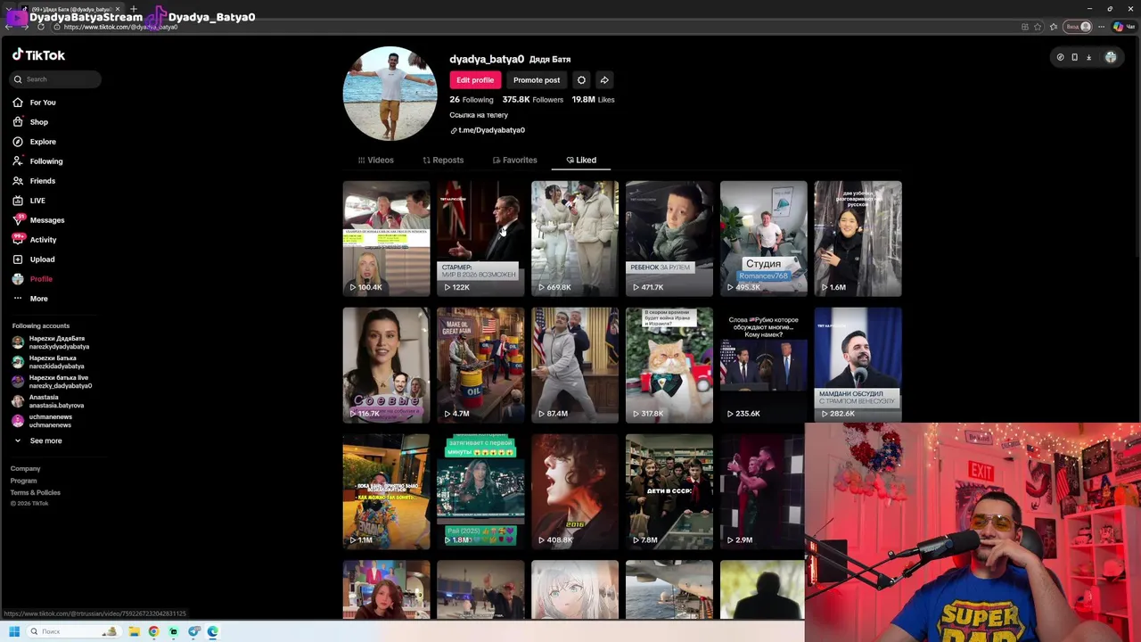1141x642 pixels.
Task: Click the share profile arrow icon
Action: point(604,80)
